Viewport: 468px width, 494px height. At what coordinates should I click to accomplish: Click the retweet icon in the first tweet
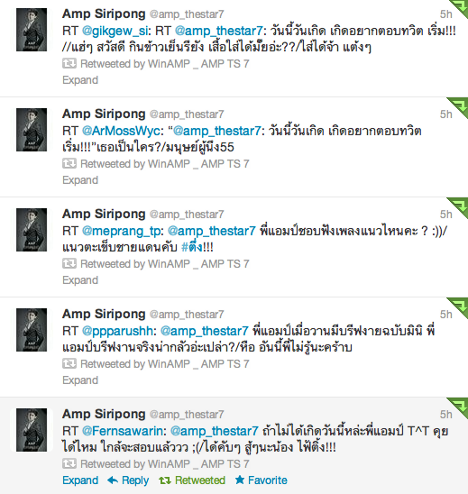(69, 64)
